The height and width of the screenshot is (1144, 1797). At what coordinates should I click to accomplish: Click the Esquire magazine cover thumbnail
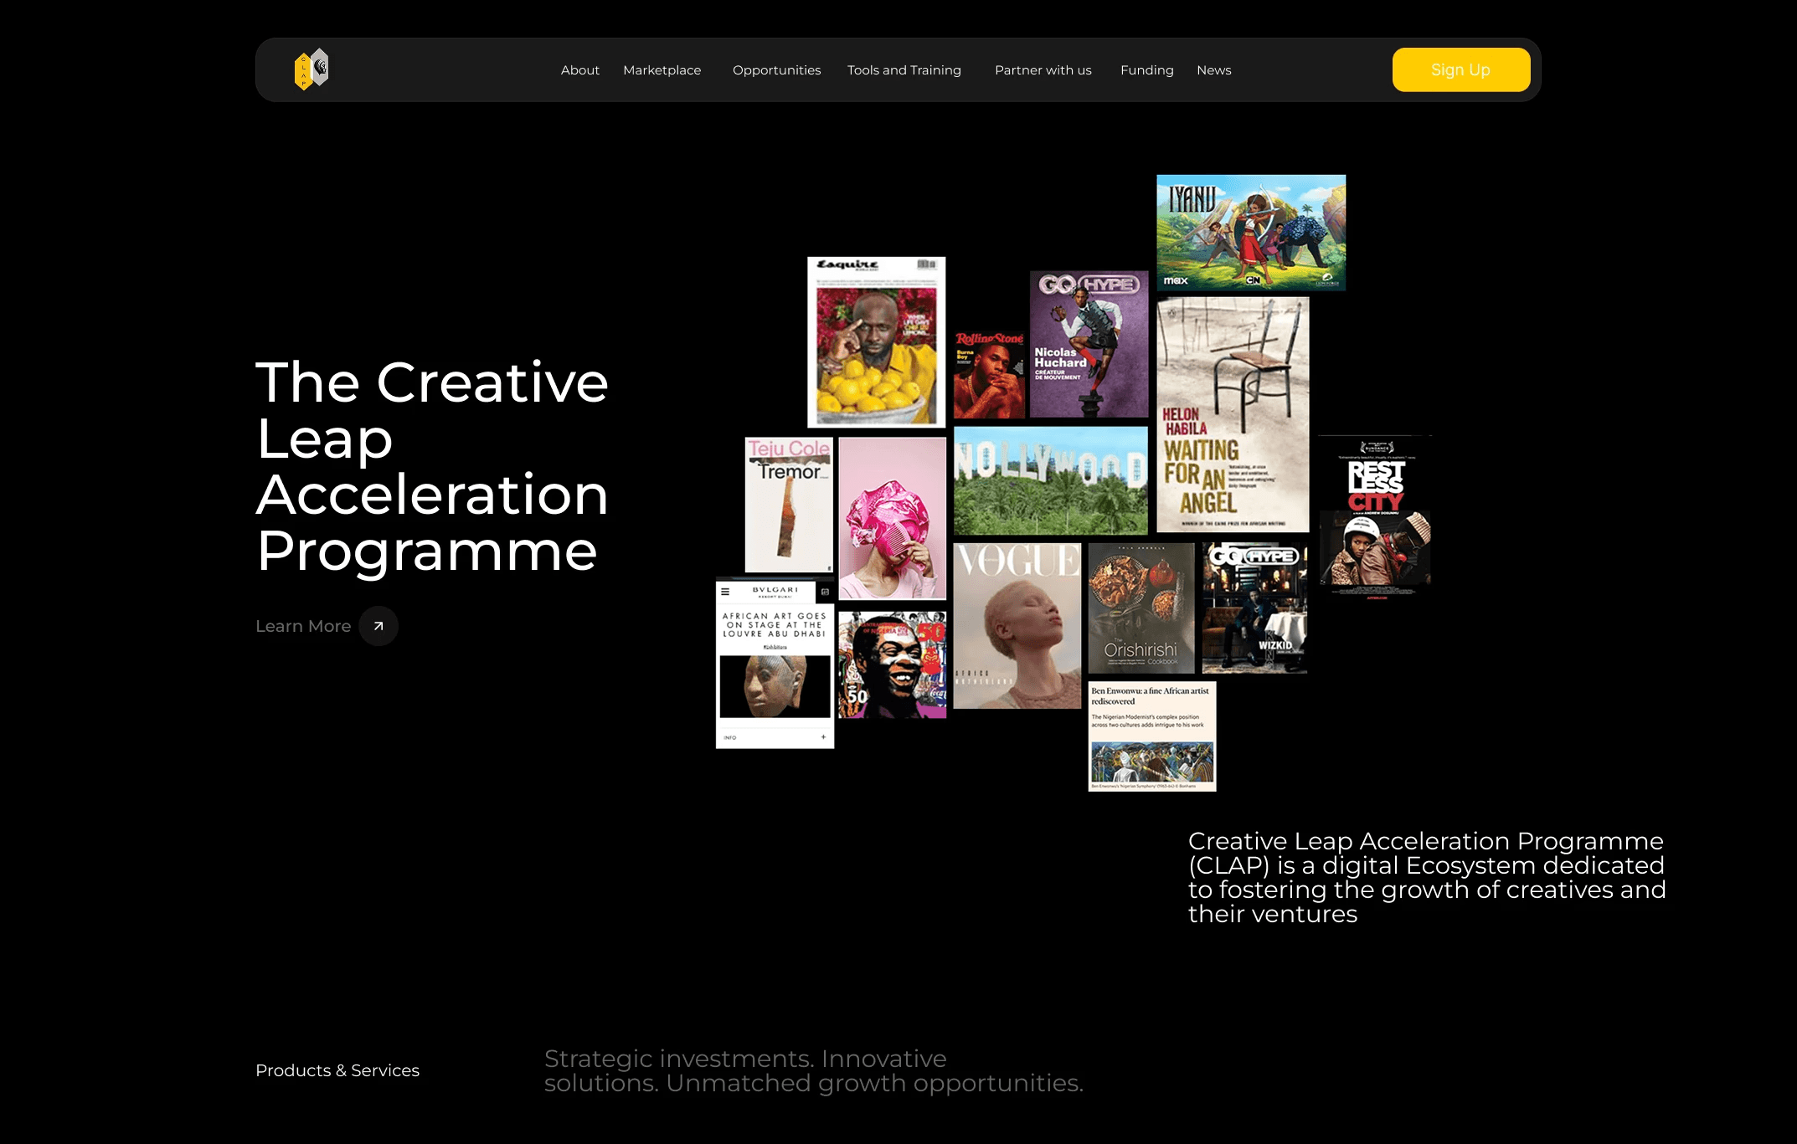(x=876, y=341)
